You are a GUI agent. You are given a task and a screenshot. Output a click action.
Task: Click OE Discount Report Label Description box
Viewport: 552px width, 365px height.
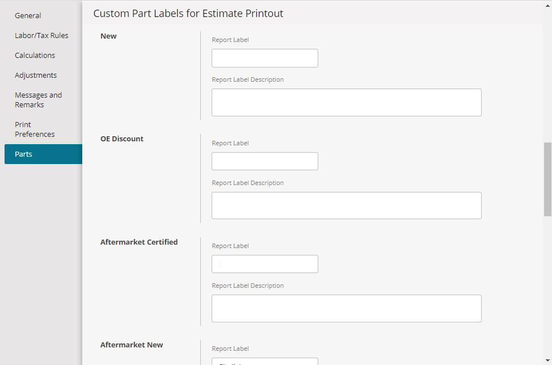tap(347, 205)
